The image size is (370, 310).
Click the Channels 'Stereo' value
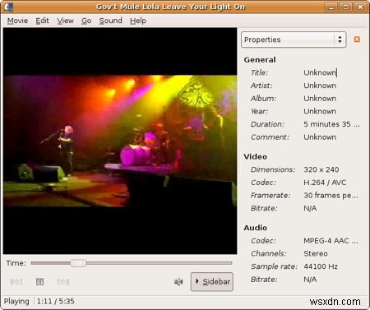click(x=316, y=253)
